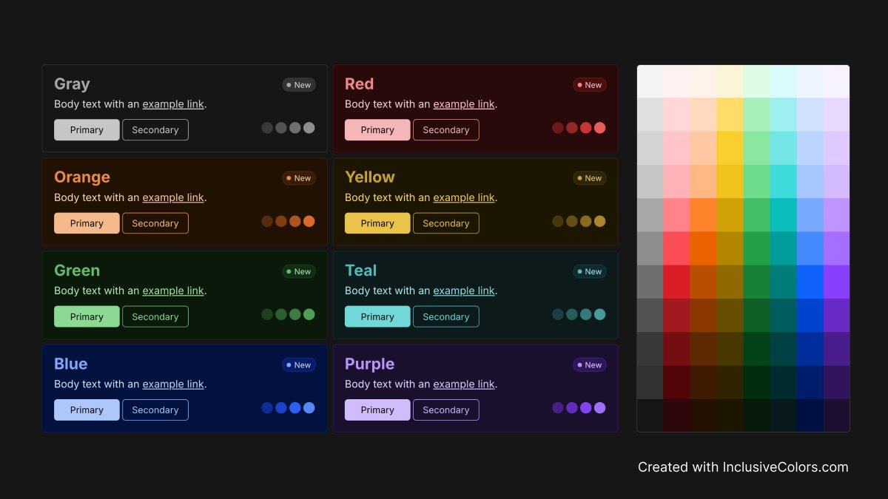Click the Primary button in the Gray card
This screenshot has height=499, width=888.
coord(87,130)
